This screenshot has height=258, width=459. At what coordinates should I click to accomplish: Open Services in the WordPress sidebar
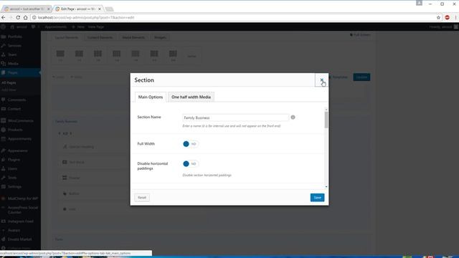[x=14, y=46]
